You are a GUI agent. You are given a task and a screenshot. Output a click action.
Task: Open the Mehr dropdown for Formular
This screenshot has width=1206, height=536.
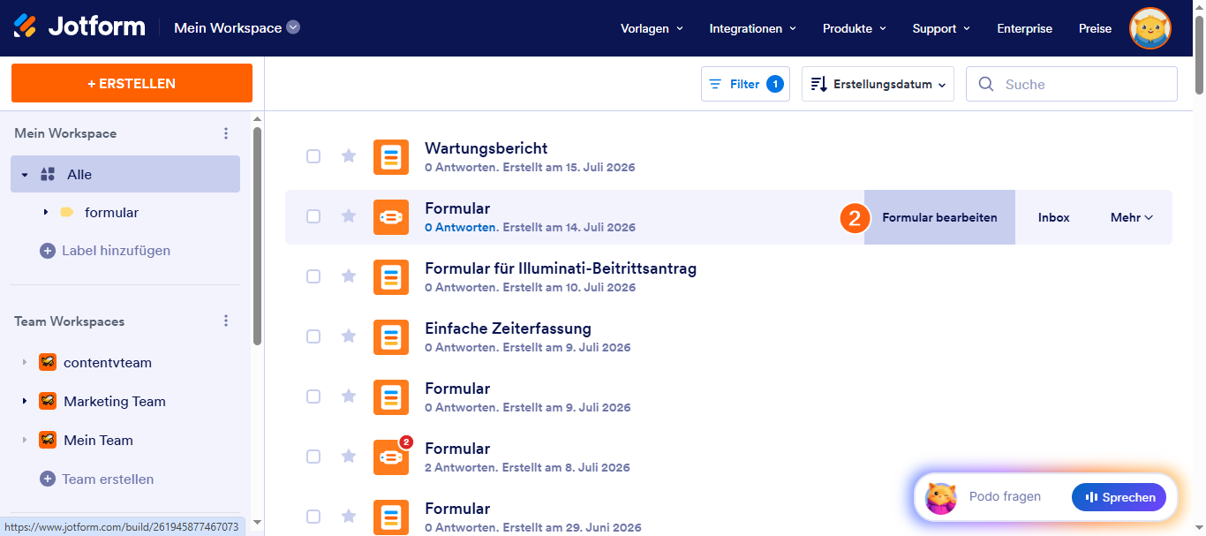pos(1132,217)
